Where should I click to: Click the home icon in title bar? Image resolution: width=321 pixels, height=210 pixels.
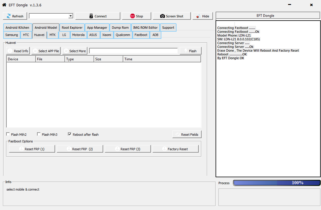coord(4,5)
